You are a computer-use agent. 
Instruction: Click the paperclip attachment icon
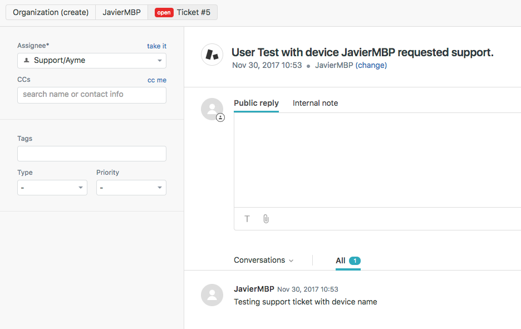tap(266, 219)
